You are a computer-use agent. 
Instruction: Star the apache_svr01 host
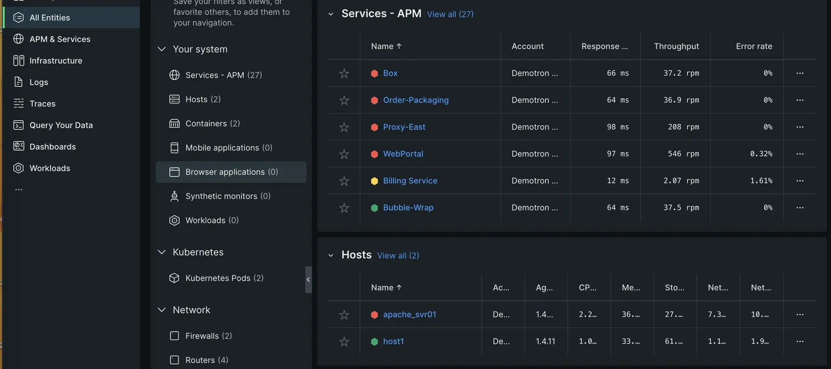coord(344,314)
